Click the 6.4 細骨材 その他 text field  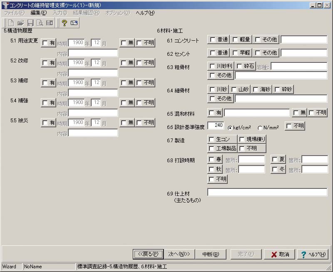(x=281, y=99)
